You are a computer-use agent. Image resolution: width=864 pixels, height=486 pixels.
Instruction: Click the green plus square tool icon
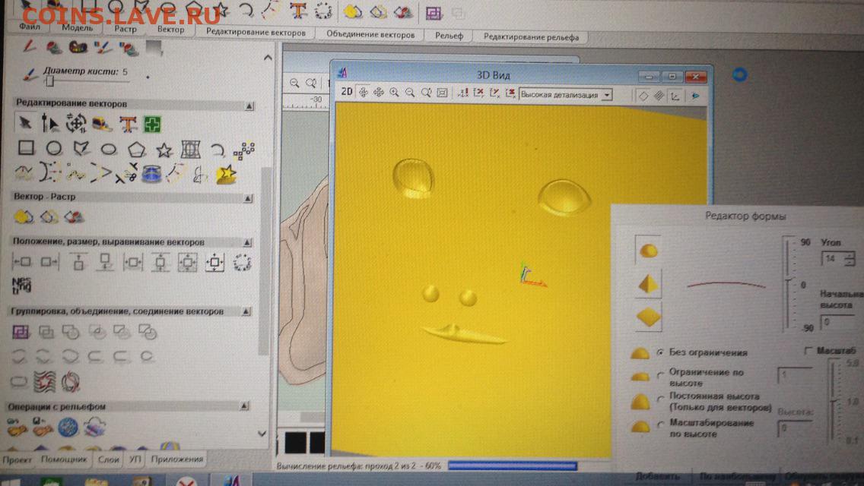point(152,125)
